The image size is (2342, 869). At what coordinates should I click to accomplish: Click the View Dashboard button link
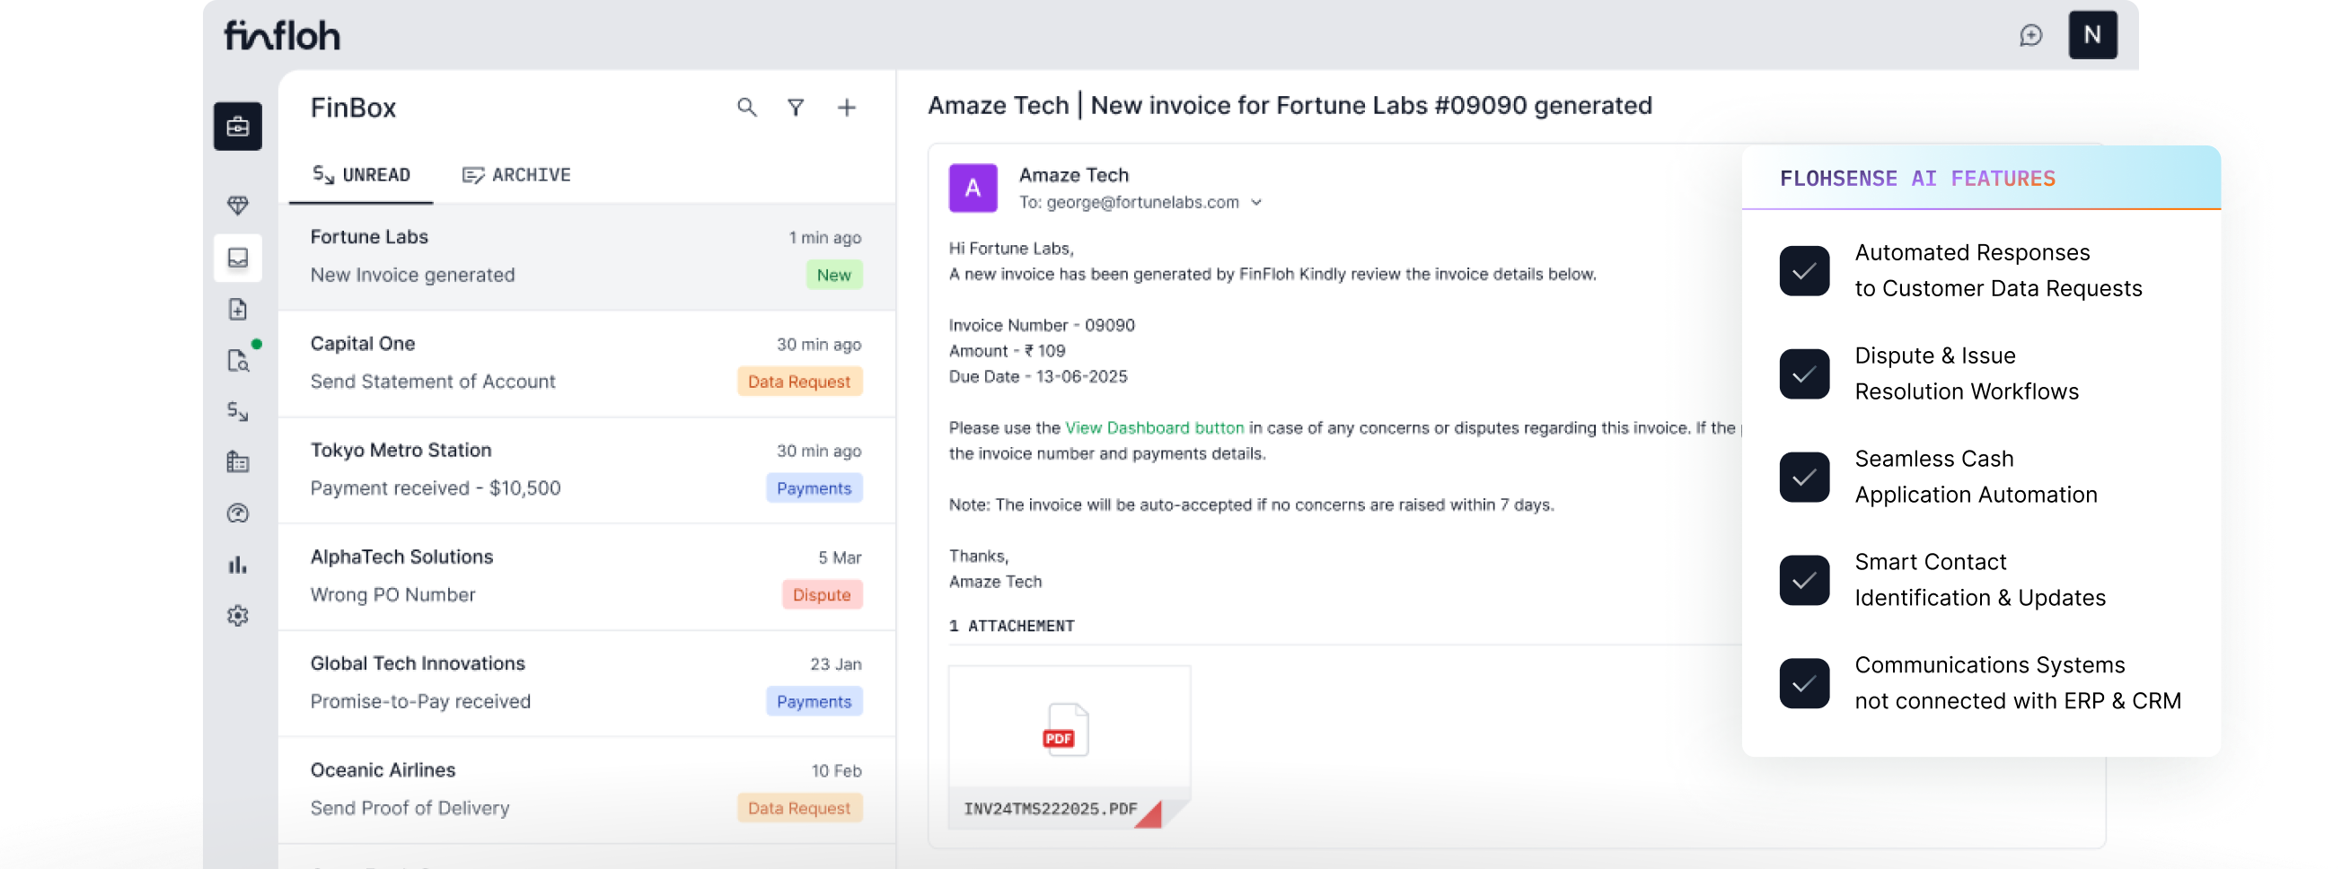[x=1154, y=427]
